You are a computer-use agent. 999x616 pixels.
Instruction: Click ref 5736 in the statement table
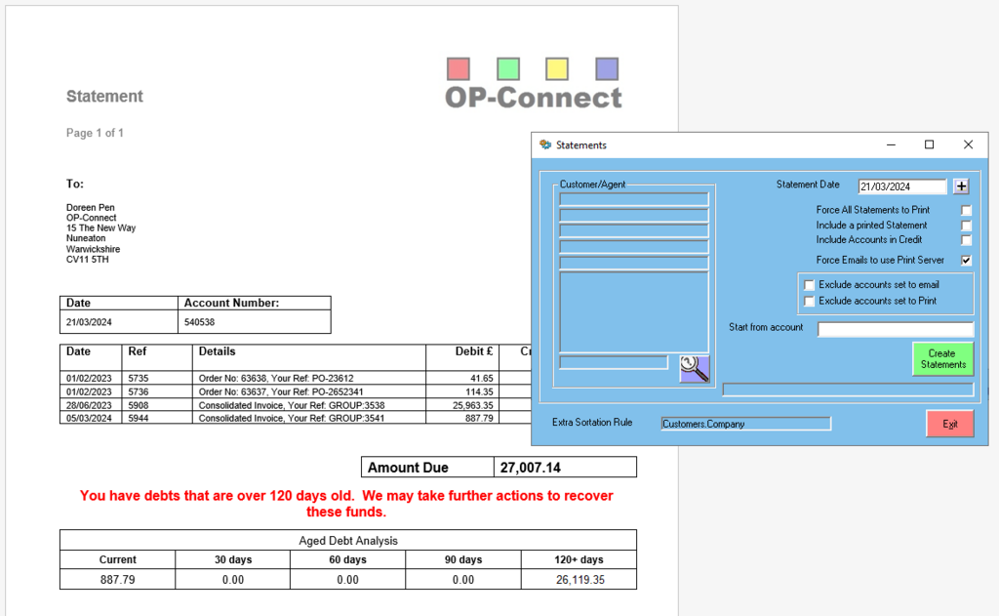coord(139,391)
